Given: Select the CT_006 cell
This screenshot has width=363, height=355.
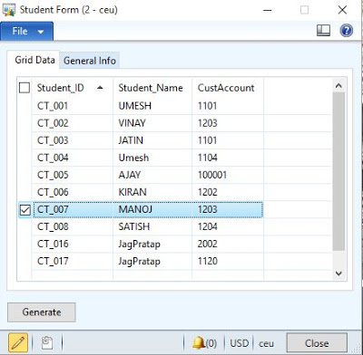Looking at the screenshot, I should click(x=73, y=192).
